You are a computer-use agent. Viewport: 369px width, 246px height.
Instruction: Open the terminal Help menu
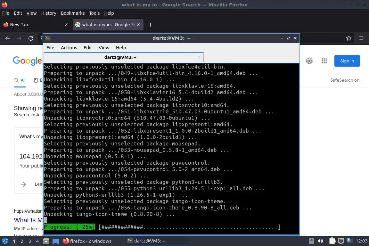[121, 47]
